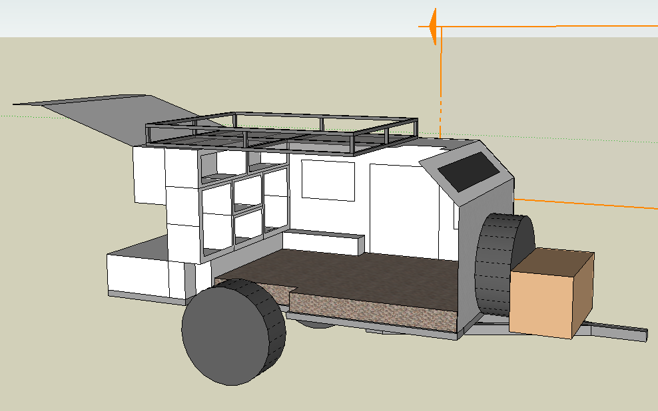This screenshot has width=658, height=411.
Task: Select the dark panel on the sloped front
Action: (468, 172)
